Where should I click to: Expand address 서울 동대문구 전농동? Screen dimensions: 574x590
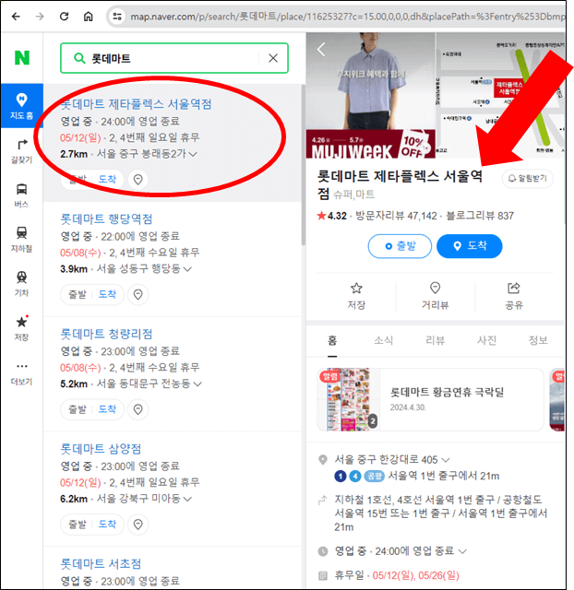(197, 383)
